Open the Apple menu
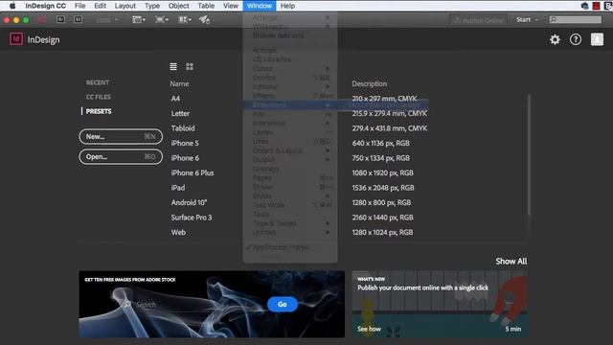Image resolution: width=613 pixels, height=345 pixels. coord(12,6)
